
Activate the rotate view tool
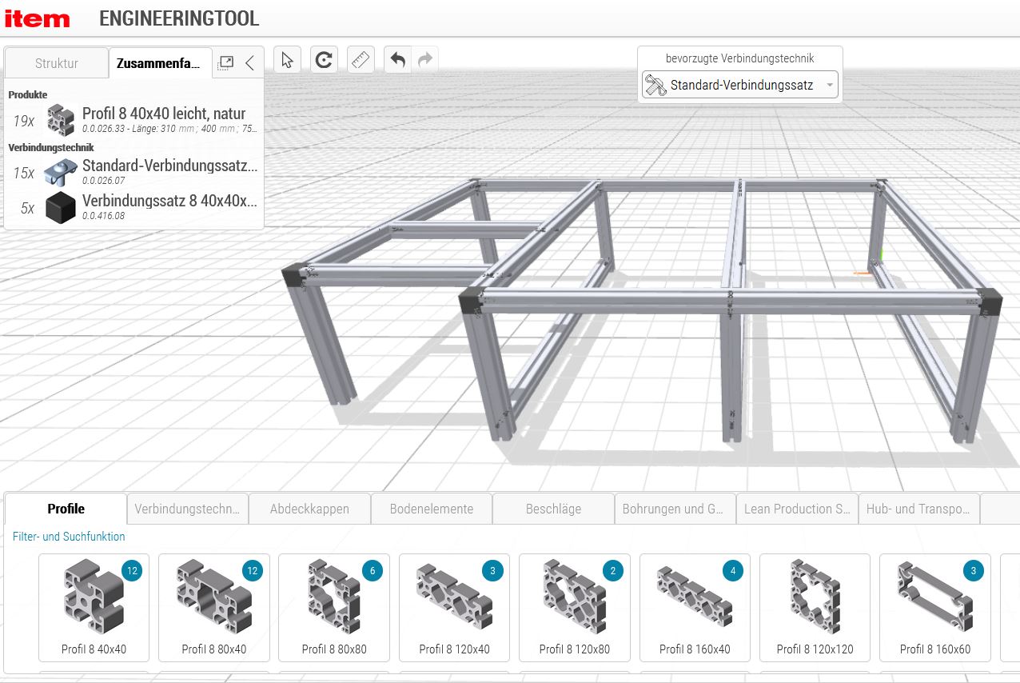coord(324,60)
